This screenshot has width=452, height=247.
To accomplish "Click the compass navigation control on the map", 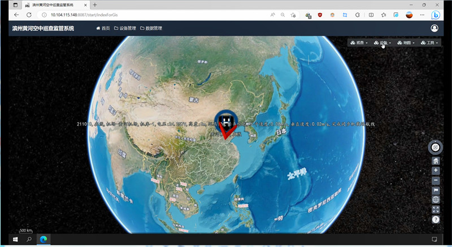I will pos(435,148).
